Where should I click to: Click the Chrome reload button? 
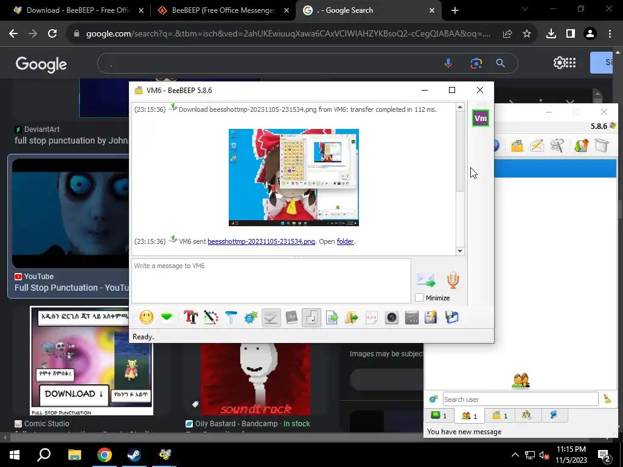coord(52,34)
